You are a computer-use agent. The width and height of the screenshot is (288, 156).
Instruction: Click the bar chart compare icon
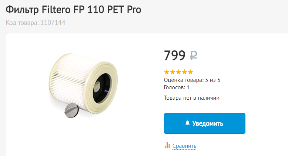coord(167,145)
